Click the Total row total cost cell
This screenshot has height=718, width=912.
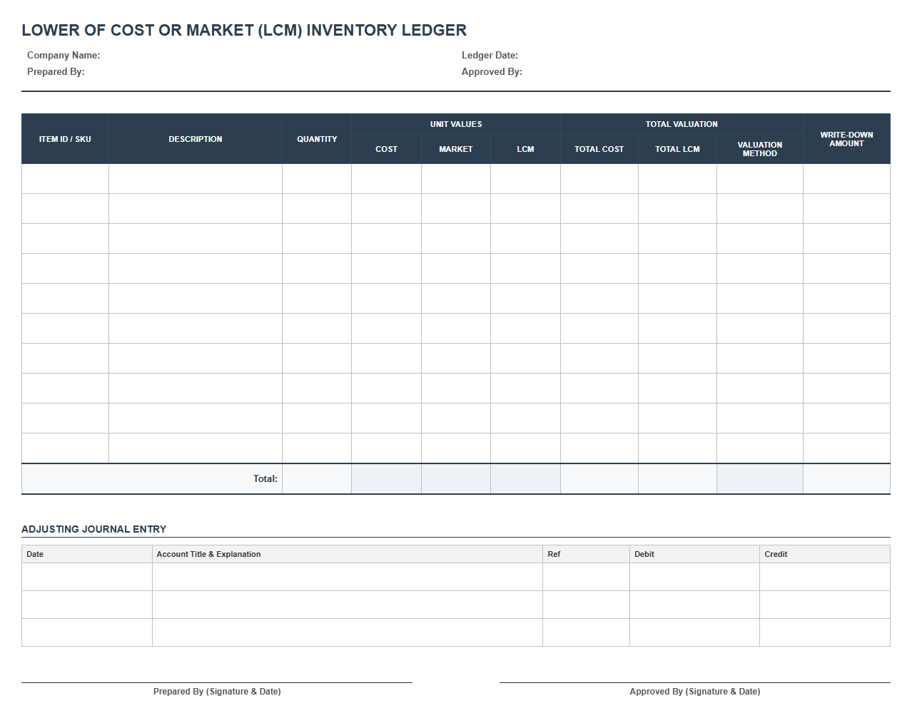click(x=599, y=479)
